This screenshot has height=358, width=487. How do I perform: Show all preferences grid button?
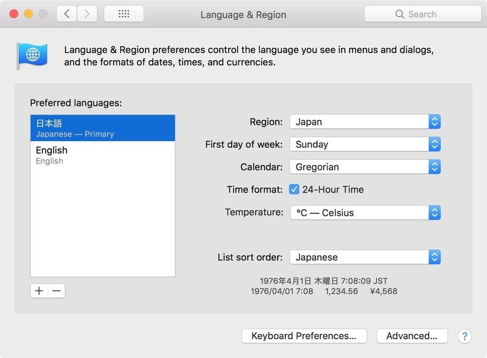click(x=124, y=14)
